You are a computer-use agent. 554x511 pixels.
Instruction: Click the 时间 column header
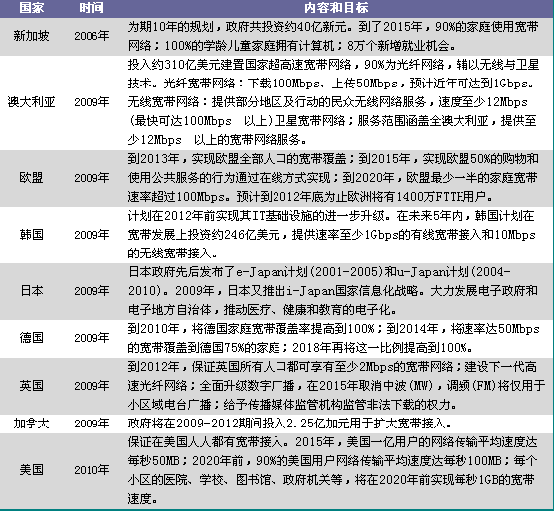click(92, 7)
